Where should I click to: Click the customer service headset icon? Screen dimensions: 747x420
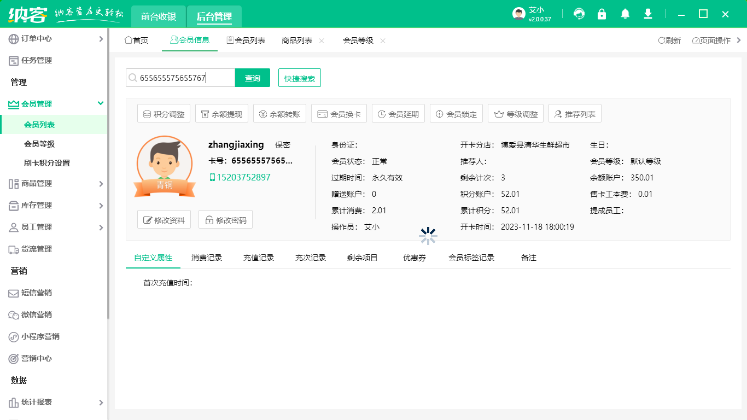pyautogui.click(x=579, y=14)
